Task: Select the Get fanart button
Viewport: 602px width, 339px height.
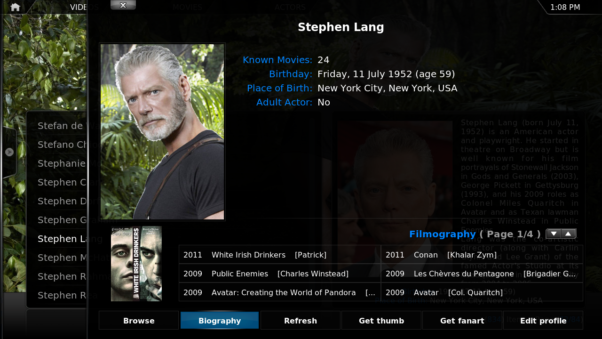Action: click(x=462, y=321)
